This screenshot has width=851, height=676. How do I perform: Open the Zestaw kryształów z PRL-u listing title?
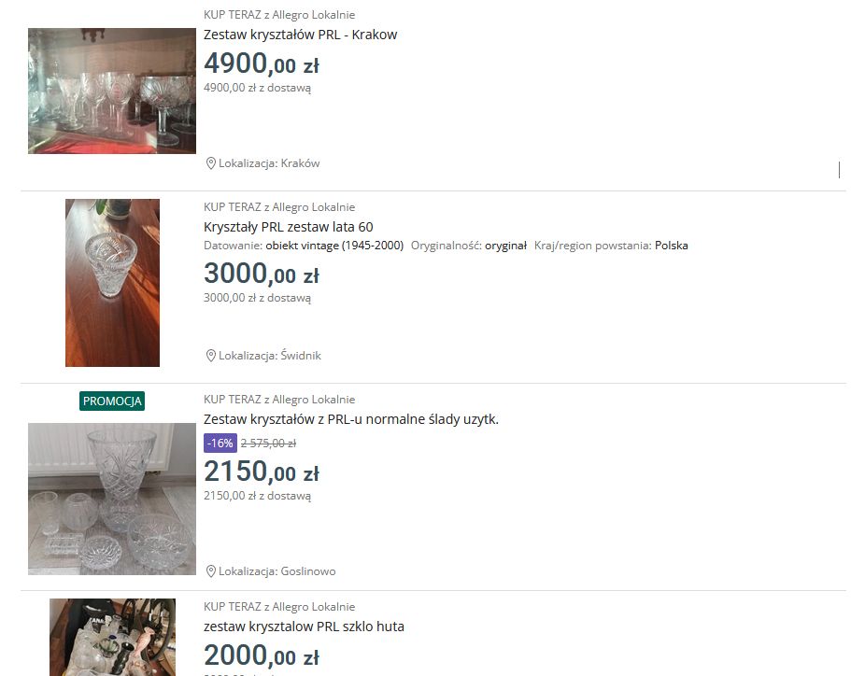click(350, 419)
